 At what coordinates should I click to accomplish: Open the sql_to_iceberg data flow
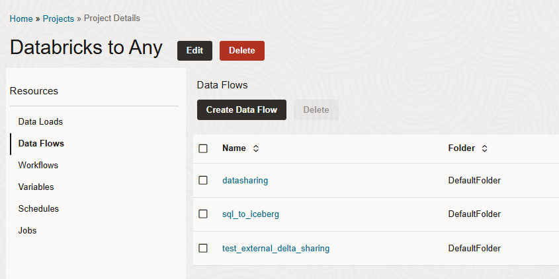pos(255,214)
